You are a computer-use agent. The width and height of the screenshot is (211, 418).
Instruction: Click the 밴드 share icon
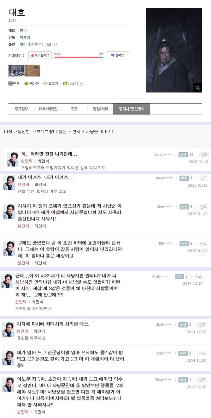10,83
